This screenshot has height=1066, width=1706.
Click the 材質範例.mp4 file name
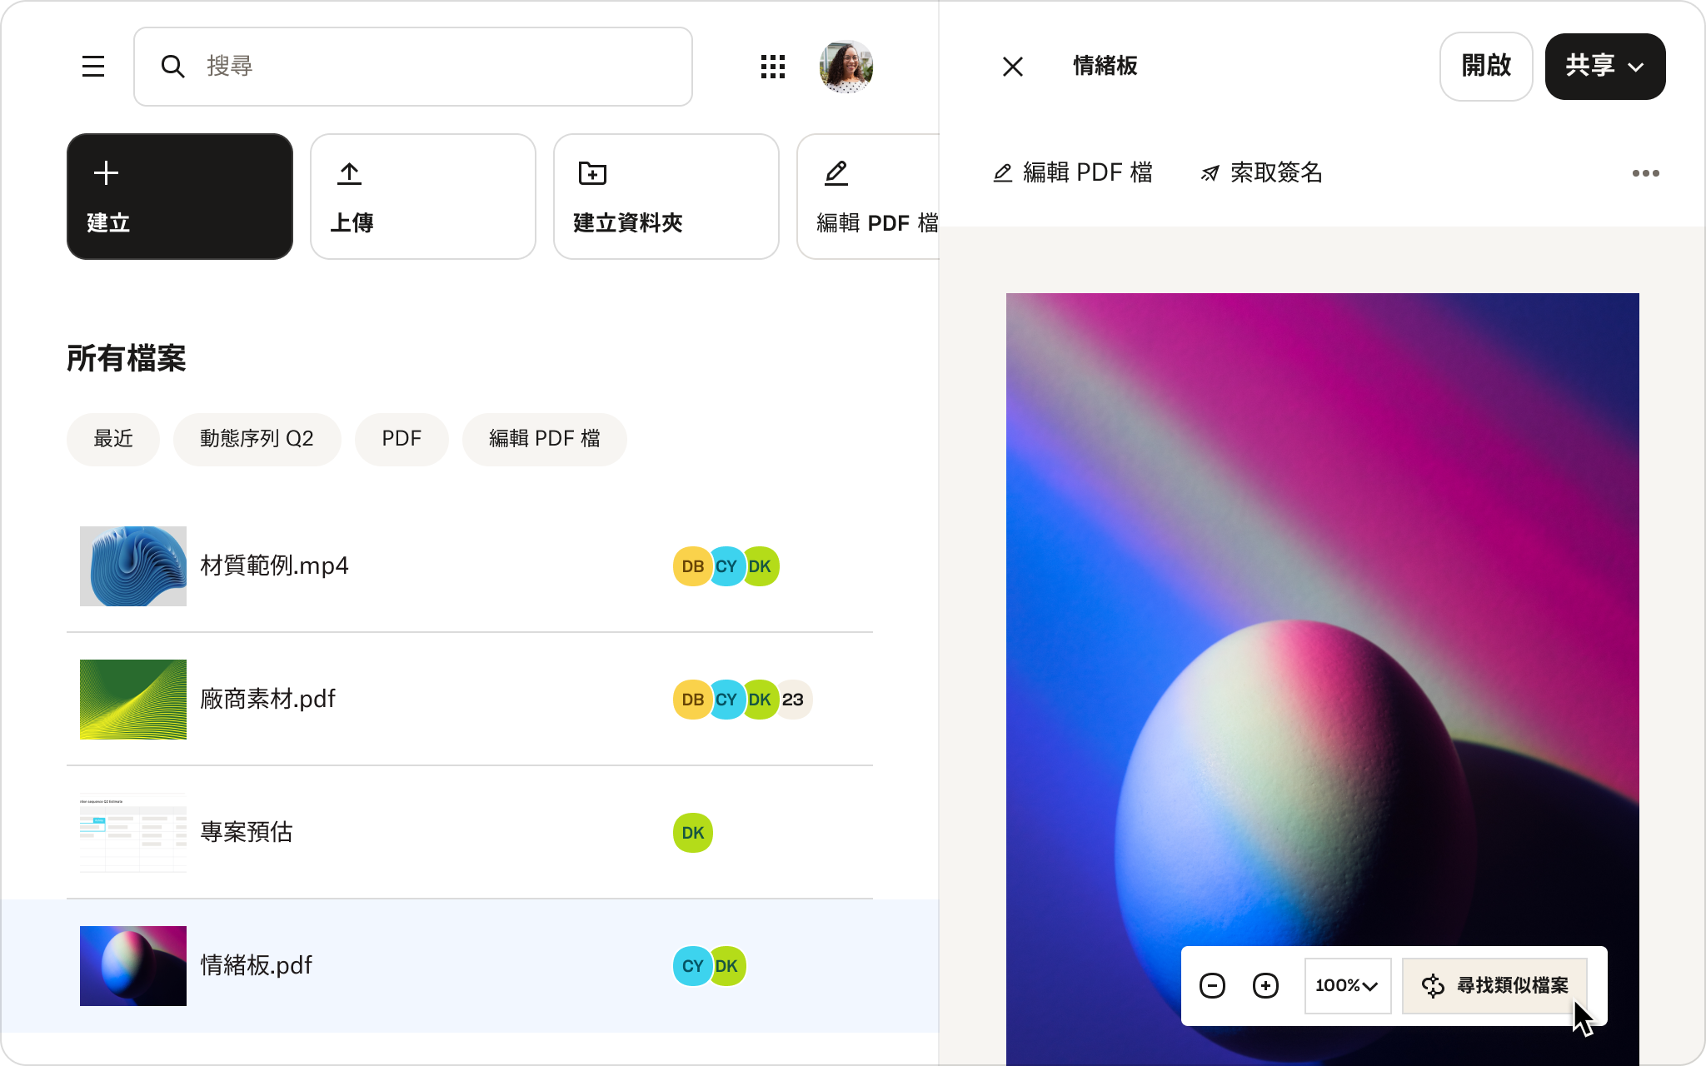(274, 565)
